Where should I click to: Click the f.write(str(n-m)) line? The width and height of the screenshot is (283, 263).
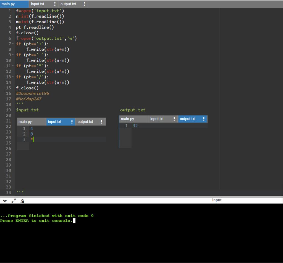pos(48,60)
